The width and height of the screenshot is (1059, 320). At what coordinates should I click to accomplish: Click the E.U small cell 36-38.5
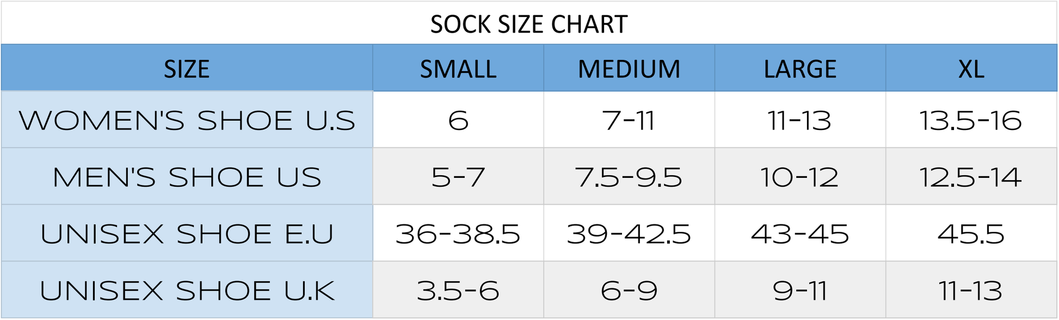(x=458, y=234)
